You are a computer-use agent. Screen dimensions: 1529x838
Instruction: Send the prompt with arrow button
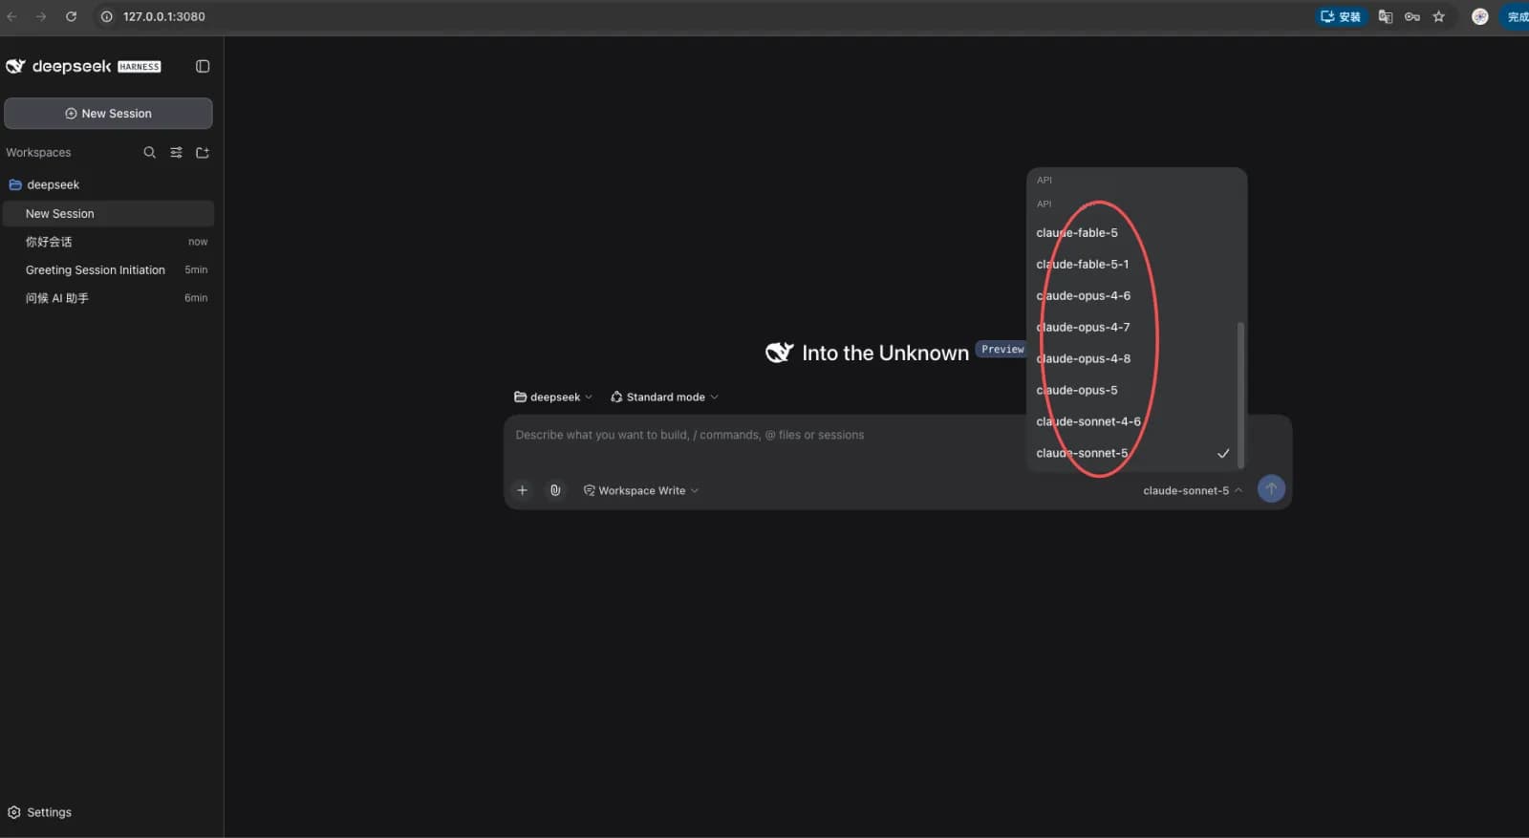pyautogui.click(x=1271, y=488)
